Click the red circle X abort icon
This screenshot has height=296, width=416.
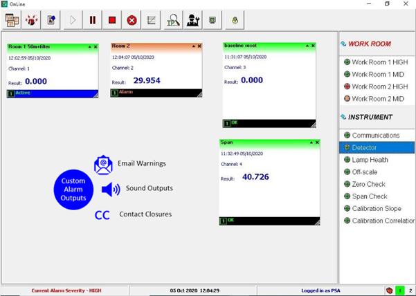(132, 20)
